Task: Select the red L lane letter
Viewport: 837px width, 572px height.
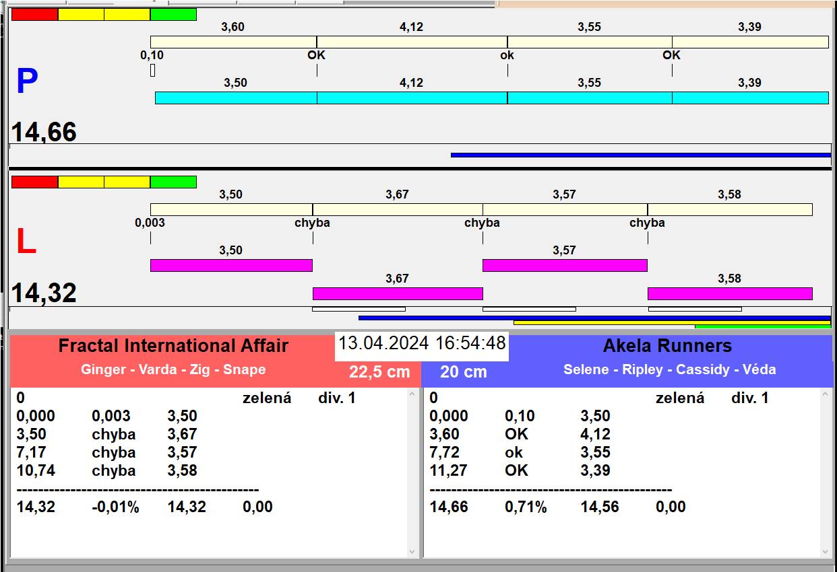Action: coord(26,242)
